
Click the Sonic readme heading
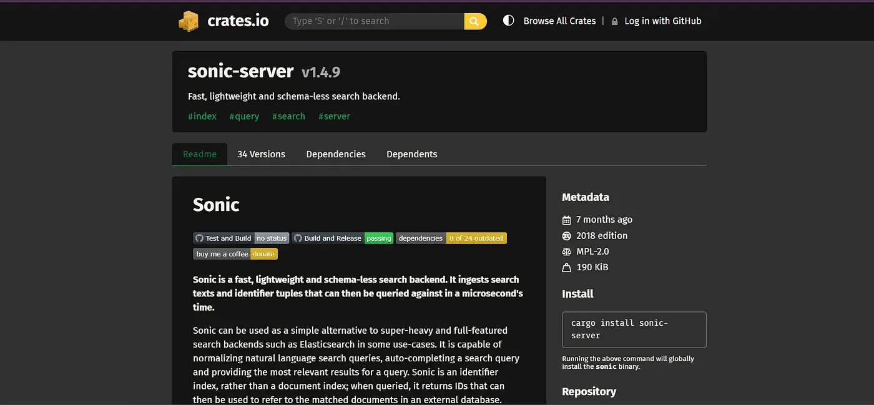(216, 205)
